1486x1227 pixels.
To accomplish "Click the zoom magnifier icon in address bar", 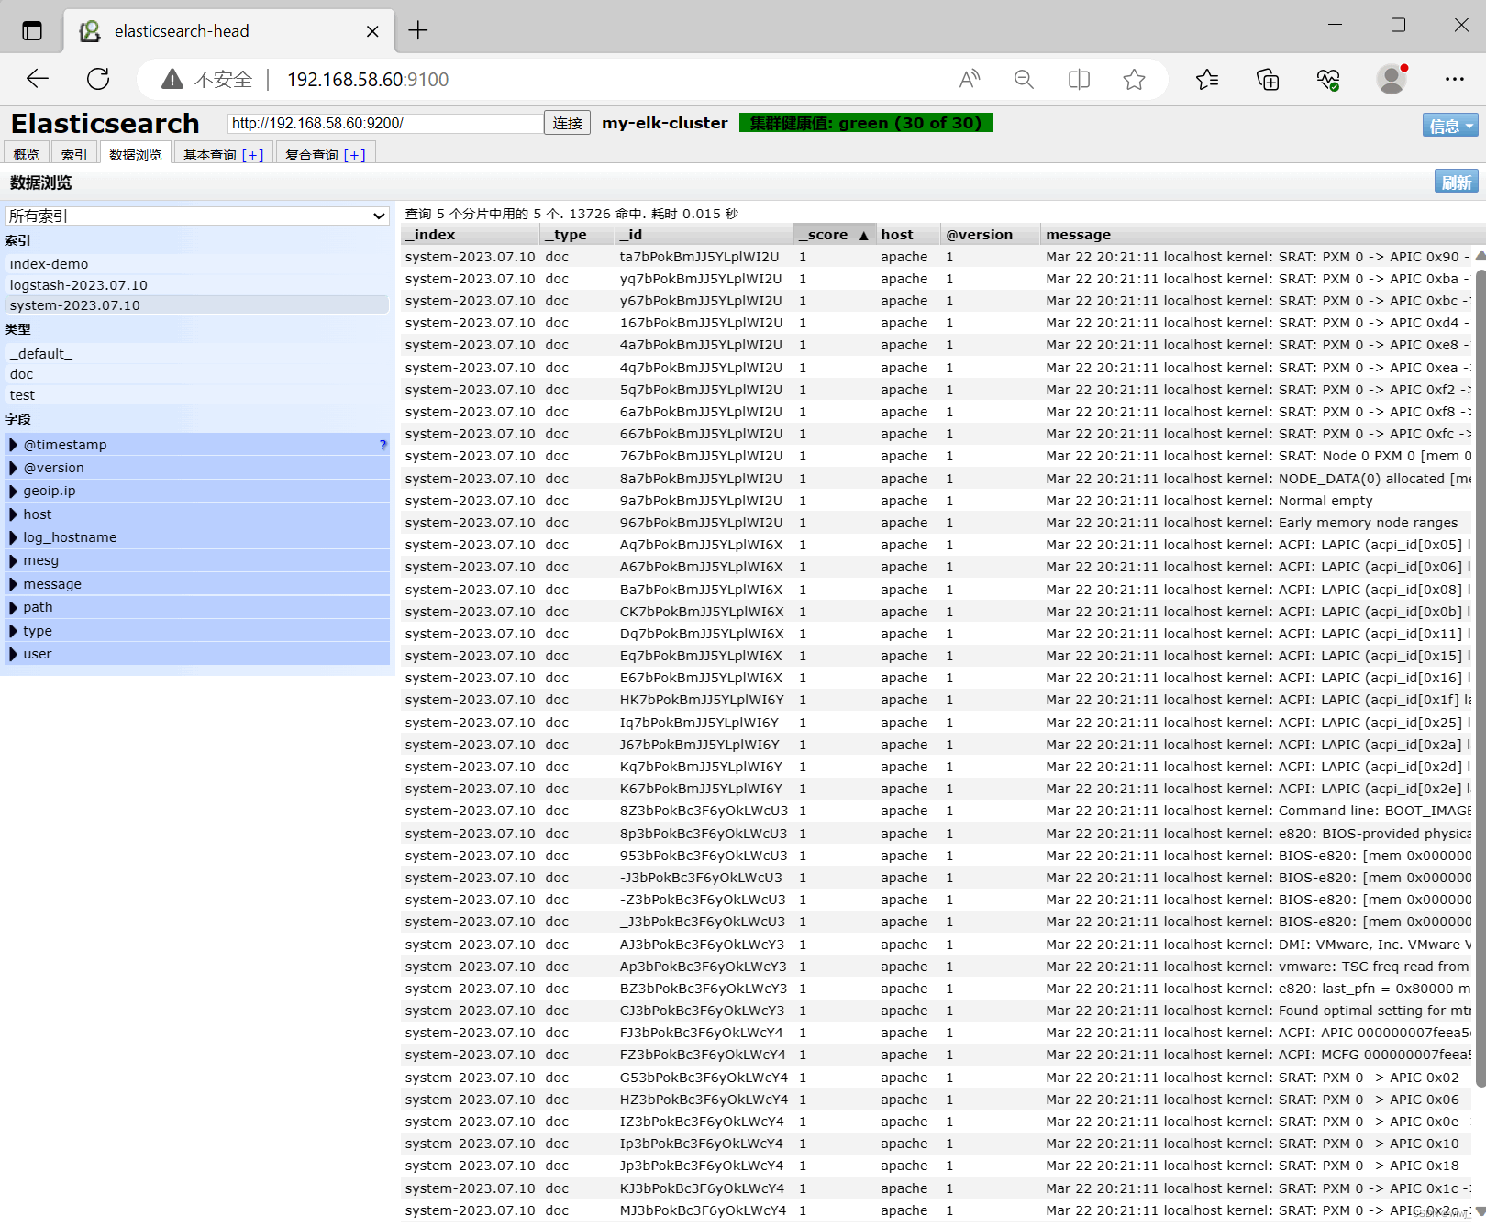I will [1024, 80].
